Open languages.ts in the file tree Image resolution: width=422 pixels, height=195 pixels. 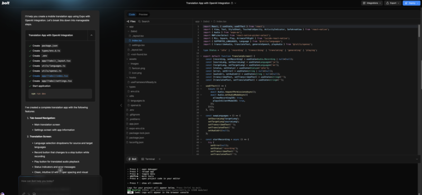pos(159,100)
